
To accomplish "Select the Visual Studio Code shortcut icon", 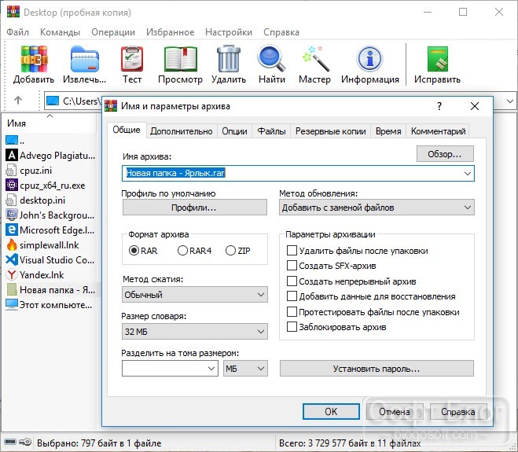I will (x=12, y=259).
